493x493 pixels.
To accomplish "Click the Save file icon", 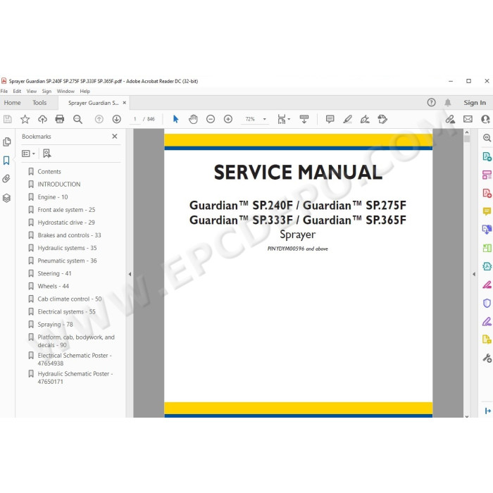I will 7,119.
